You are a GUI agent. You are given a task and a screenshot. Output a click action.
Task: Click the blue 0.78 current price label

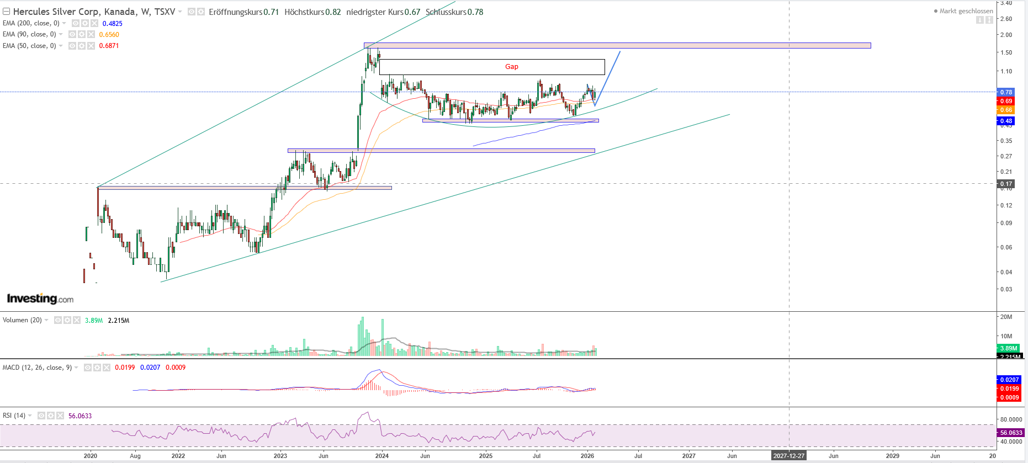coord(1006,92)
